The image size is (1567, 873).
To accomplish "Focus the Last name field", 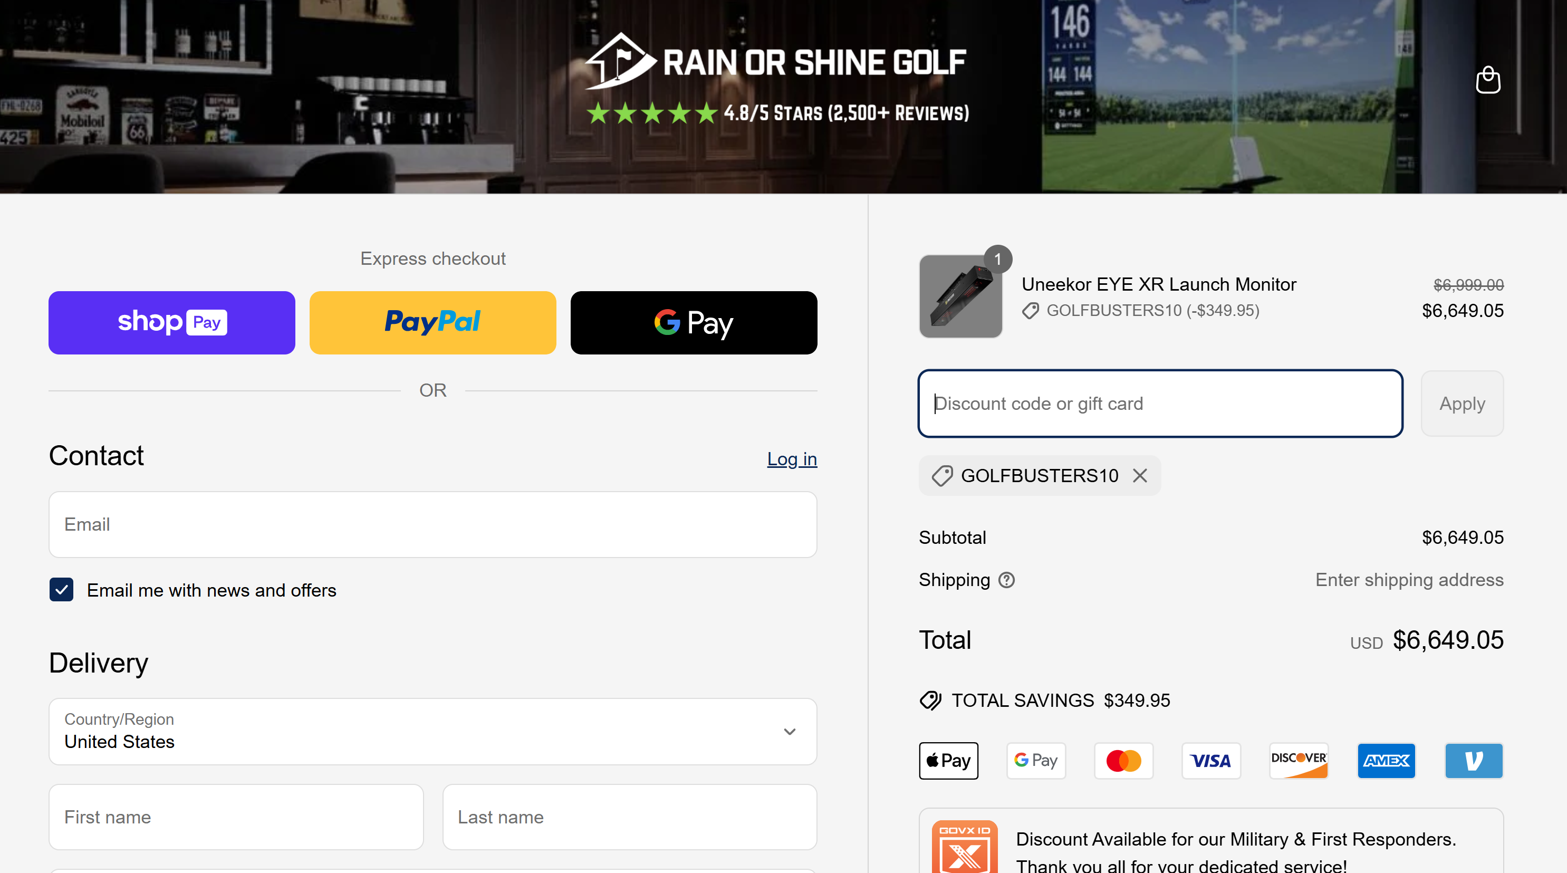I will coord(630,817).
